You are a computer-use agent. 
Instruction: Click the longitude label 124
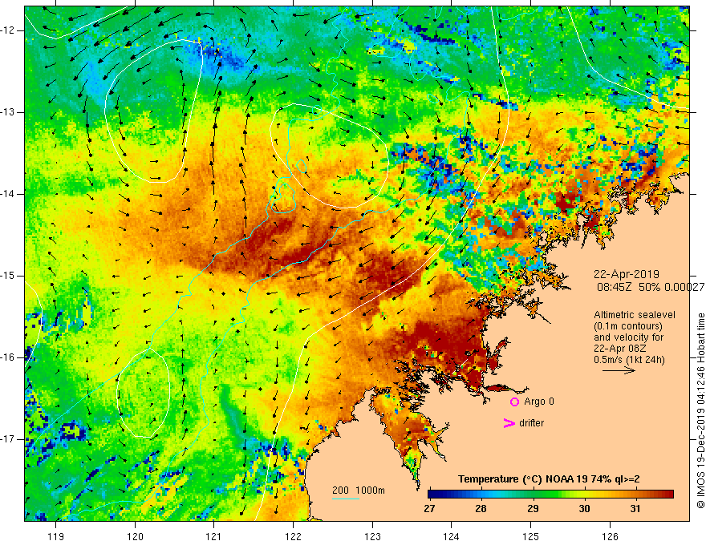pos(452,536)
